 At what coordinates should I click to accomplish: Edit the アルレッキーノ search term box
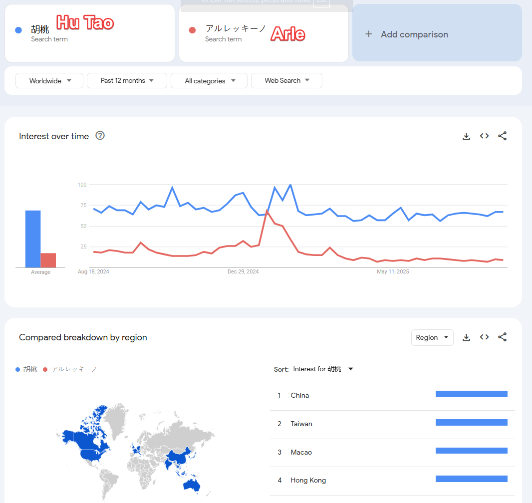[264, 33]
